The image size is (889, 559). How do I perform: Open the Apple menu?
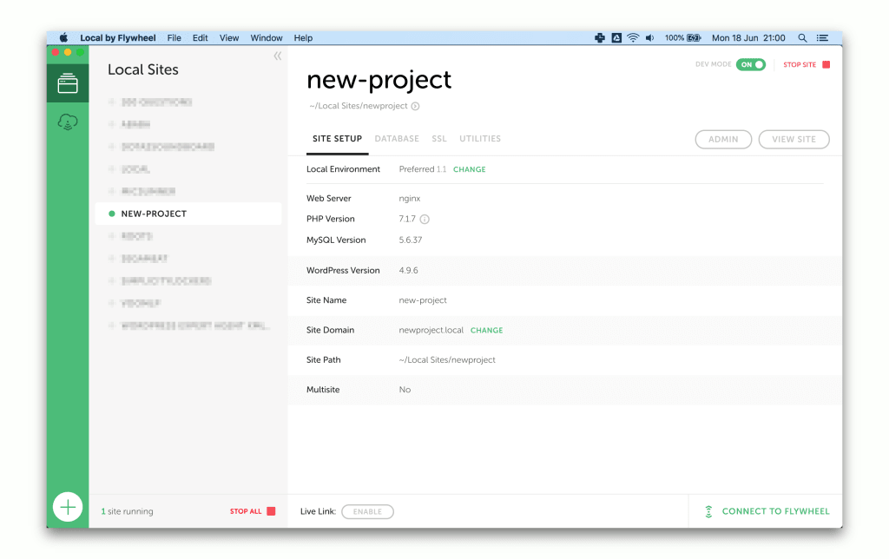point(63,38)
